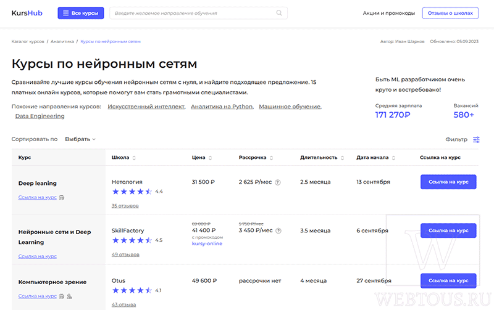Click blue "Ссылка на курс" button for SkillFactory

click(448, 230)
